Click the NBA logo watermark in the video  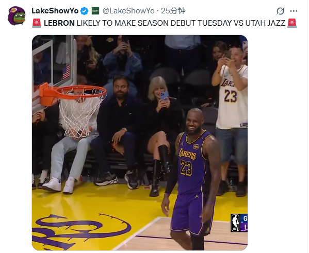(x=235, y=223)
